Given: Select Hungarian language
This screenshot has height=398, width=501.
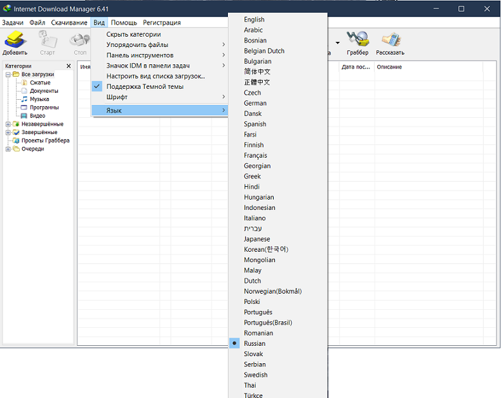Looking at the screenshot, I should point(278,197).
